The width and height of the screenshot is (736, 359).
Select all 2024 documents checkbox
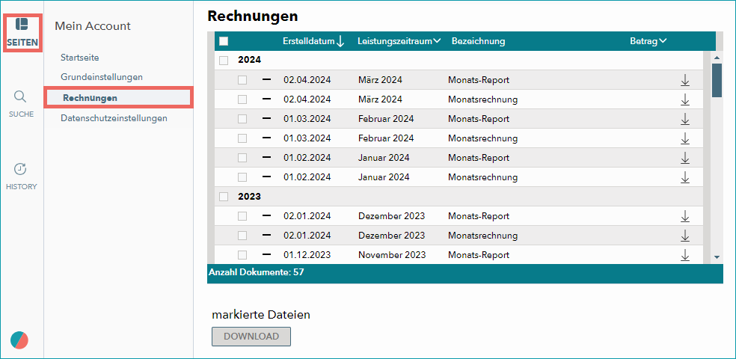[x=224, y=61]
